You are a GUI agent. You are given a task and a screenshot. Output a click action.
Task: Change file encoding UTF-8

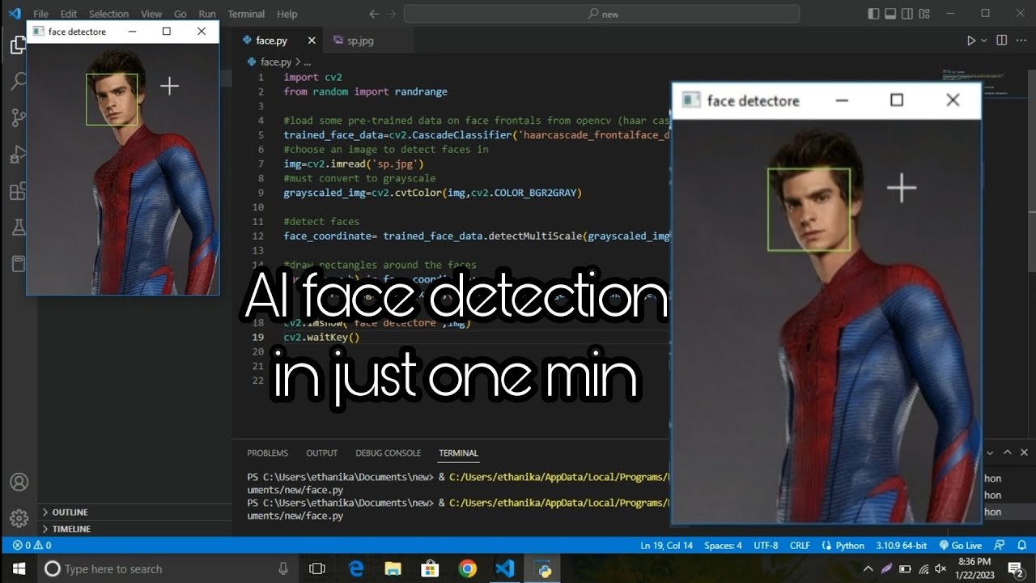coord(766,546)
